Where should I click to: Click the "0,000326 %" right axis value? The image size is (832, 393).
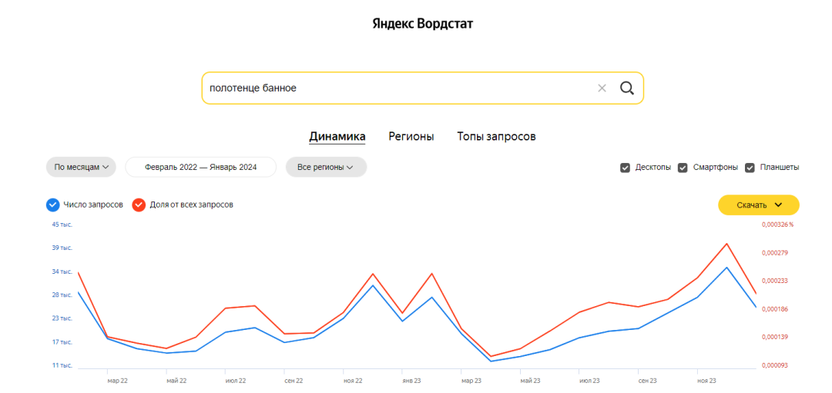click(778, 225)
